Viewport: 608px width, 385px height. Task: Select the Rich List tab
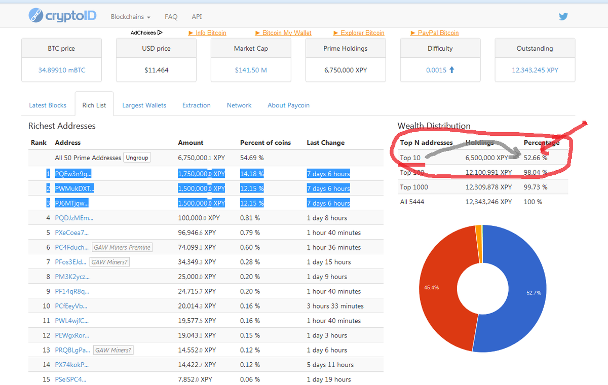(94, 105)
